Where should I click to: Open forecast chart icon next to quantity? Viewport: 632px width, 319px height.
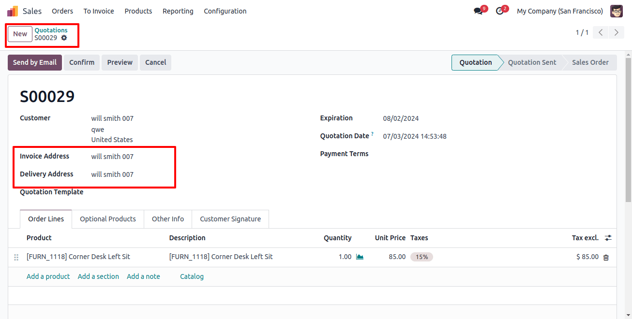pyautogui.click(x=360, y=257)
